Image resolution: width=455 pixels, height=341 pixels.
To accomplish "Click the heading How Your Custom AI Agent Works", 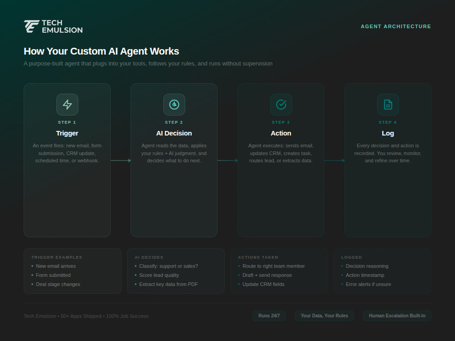I will (x=101, y=51).
